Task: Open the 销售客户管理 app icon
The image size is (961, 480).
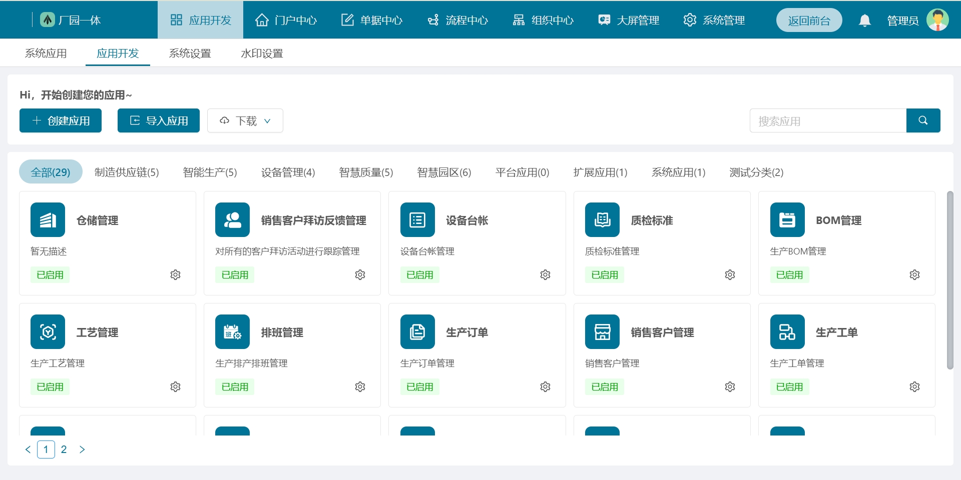Action: 602,331
